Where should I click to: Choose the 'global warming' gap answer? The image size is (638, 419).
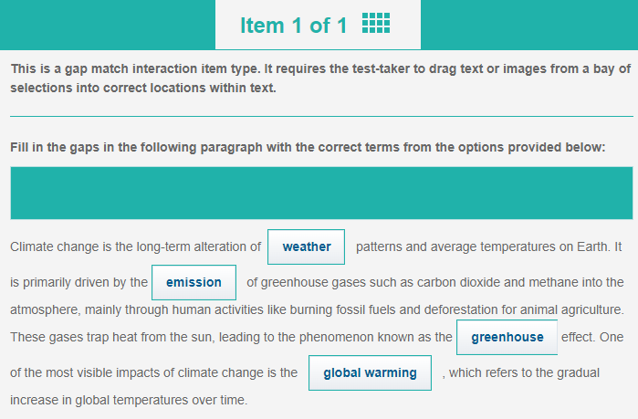pos(370,372)
